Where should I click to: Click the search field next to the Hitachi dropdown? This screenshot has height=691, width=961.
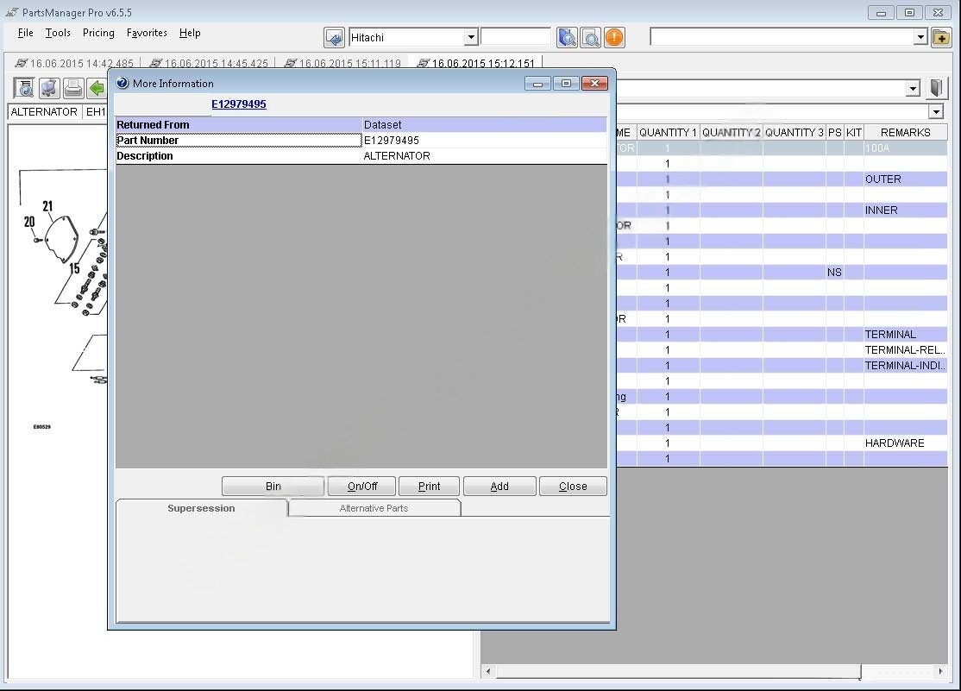515,36
